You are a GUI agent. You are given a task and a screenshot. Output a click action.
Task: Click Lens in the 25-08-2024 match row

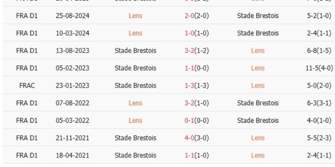click(x=136, y=16)
